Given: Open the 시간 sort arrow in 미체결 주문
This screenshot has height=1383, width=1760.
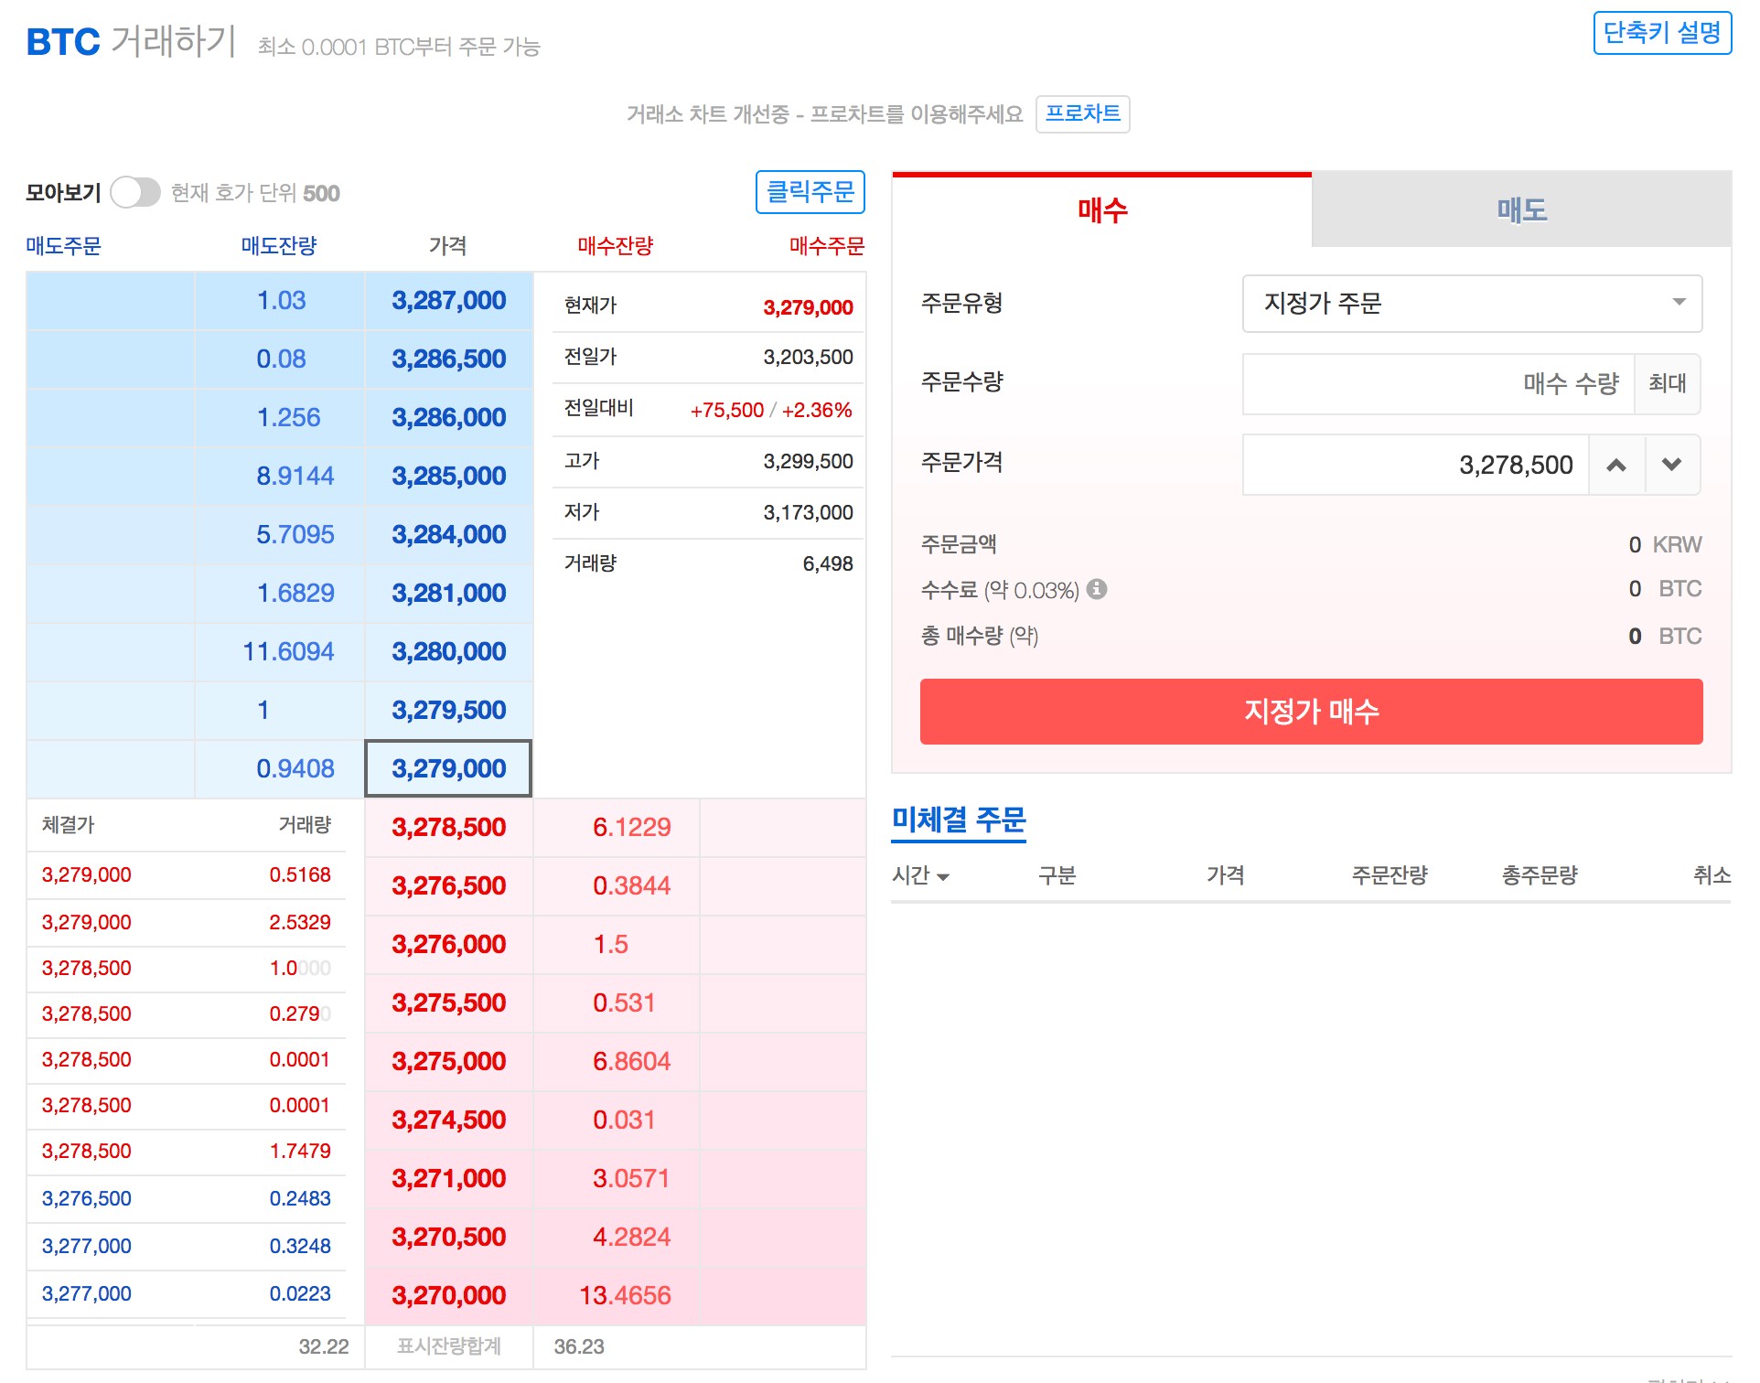Looking at the screenshot, I should pos(942,875).
